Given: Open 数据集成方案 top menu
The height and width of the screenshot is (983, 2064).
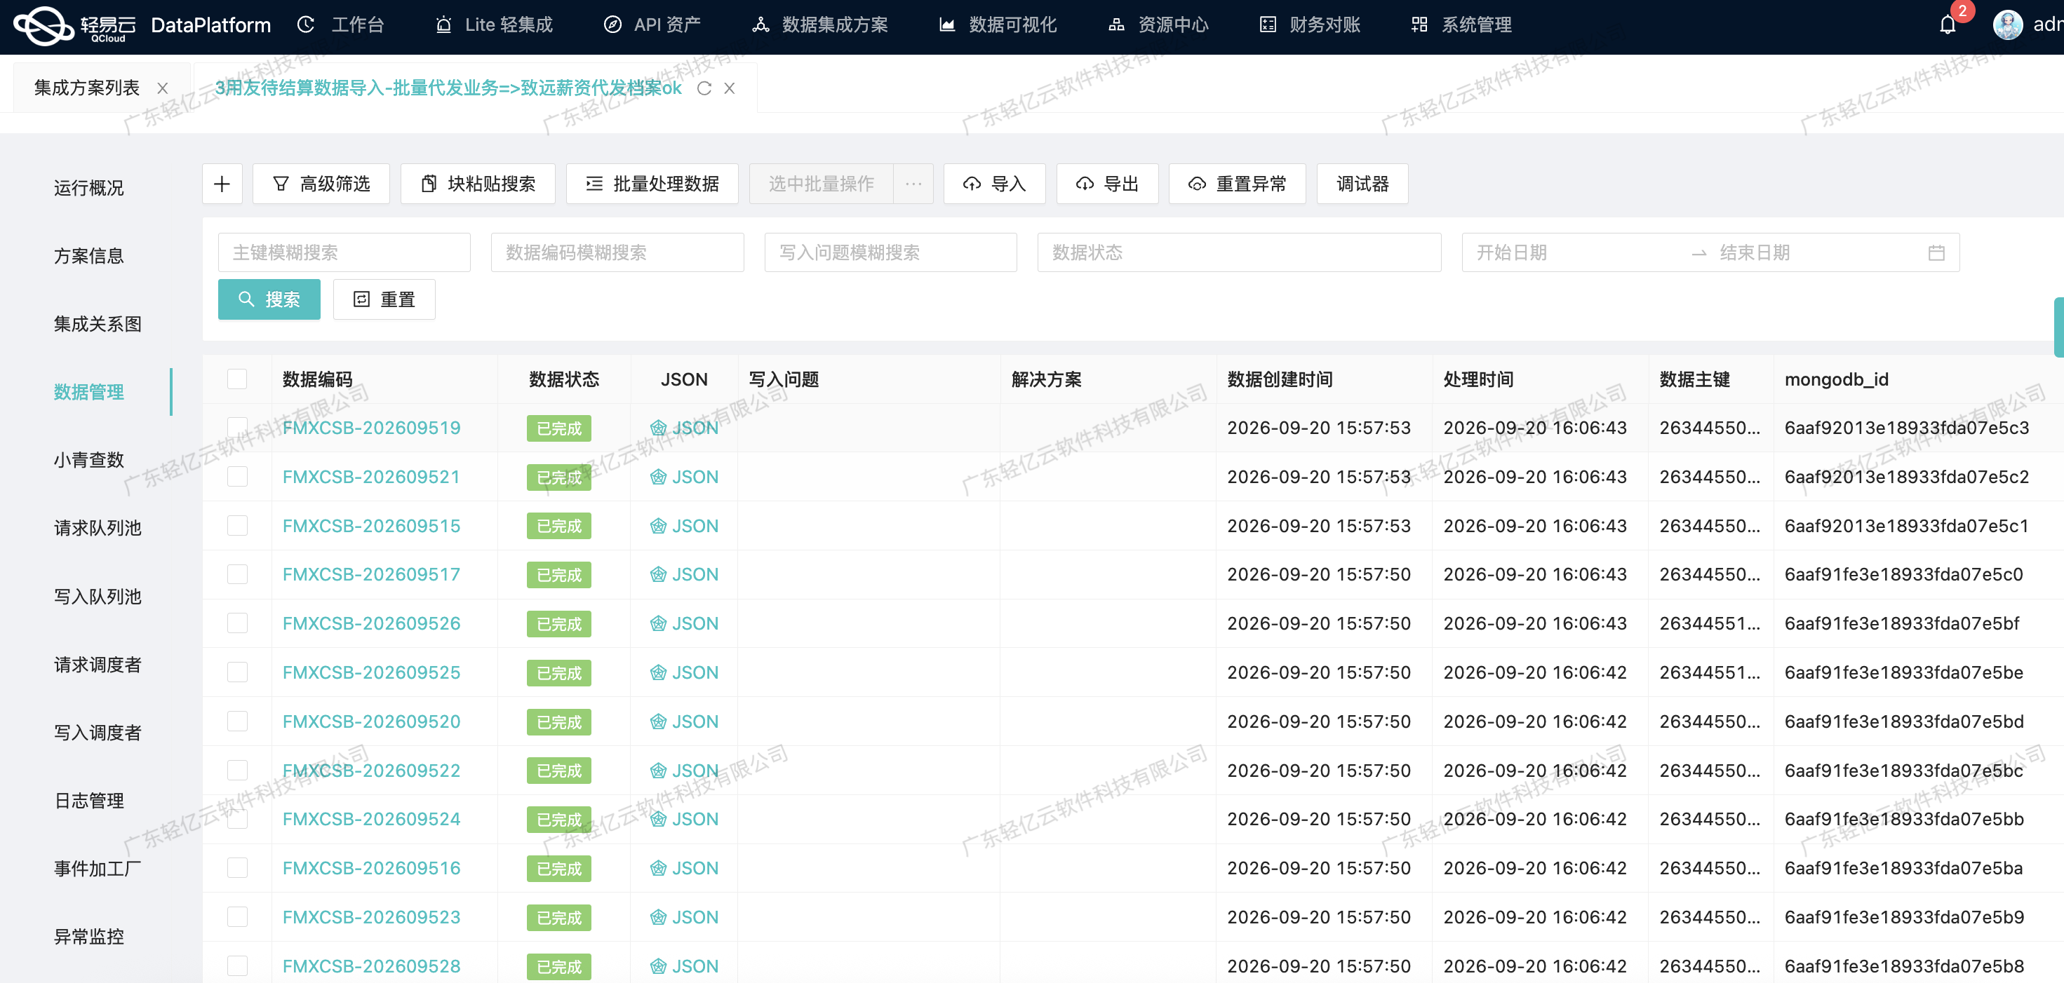Looking at the screenshot, I should [x=820, y=25].
